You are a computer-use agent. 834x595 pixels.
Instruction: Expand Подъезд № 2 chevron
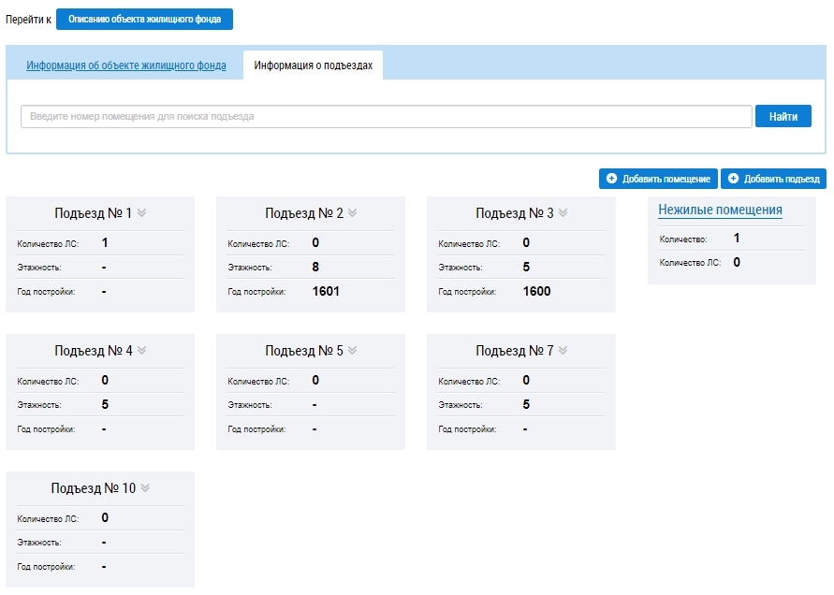coord(352,212)
